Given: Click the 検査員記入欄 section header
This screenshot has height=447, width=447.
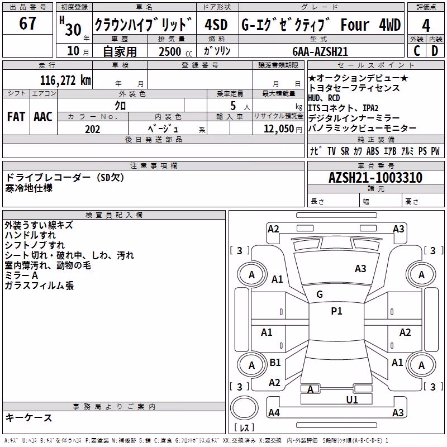Looking at the screenshot, I should pyautogui.click(x=114, y=215).
